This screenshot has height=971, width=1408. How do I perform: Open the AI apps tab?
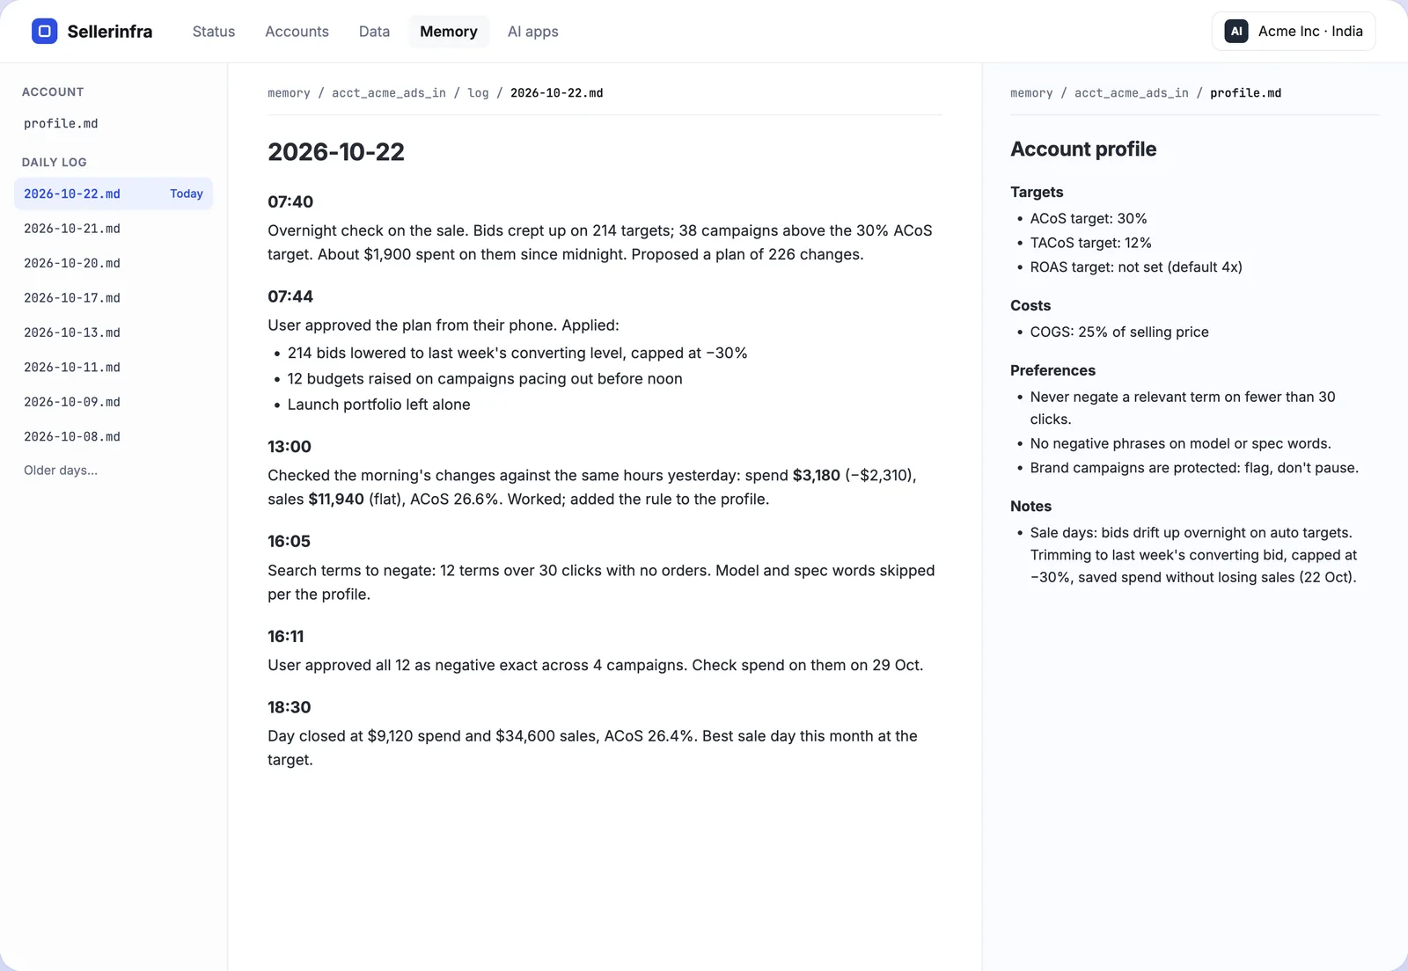tap(532, 32)
